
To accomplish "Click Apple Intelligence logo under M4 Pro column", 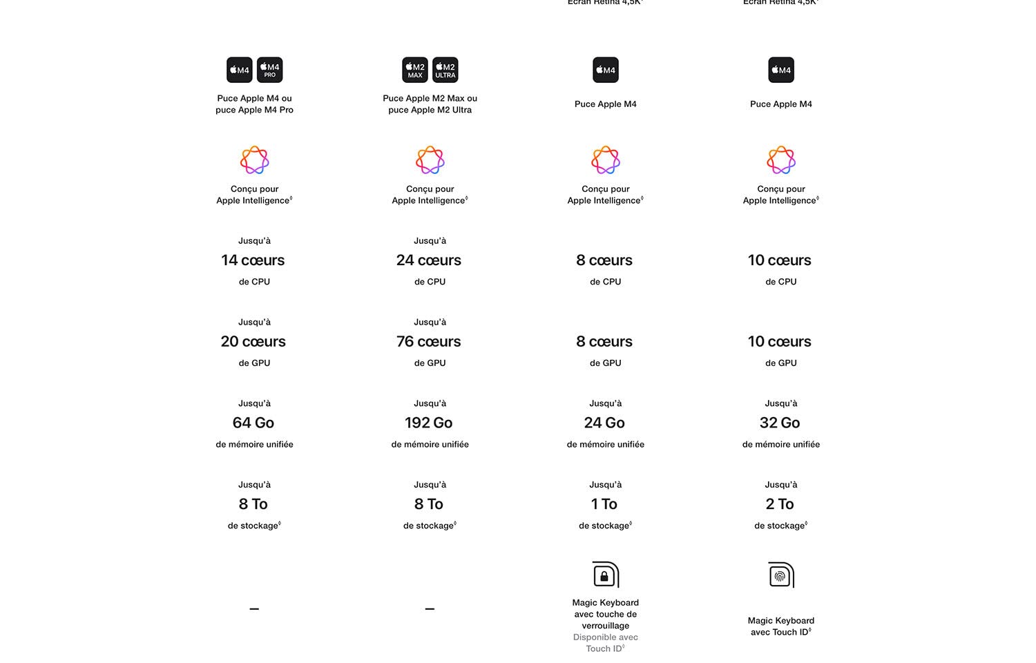I will pyautogui.click(x=255, y=160).
